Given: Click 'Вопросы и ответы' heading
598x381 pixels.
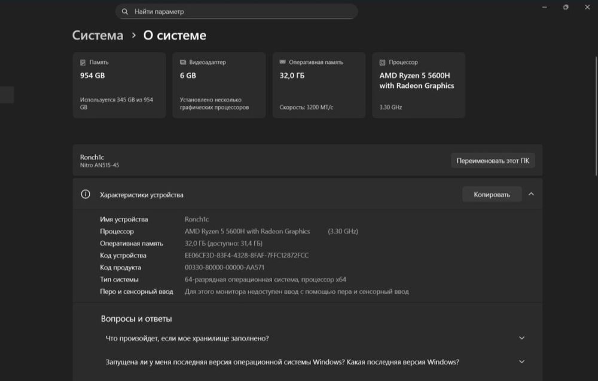Looking at the screenshot, I should tap(136, 319).
